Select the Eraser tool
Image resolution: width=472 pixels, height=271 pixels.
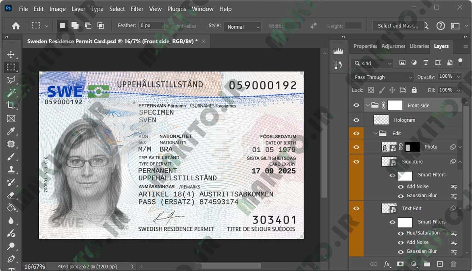[11, 195]
